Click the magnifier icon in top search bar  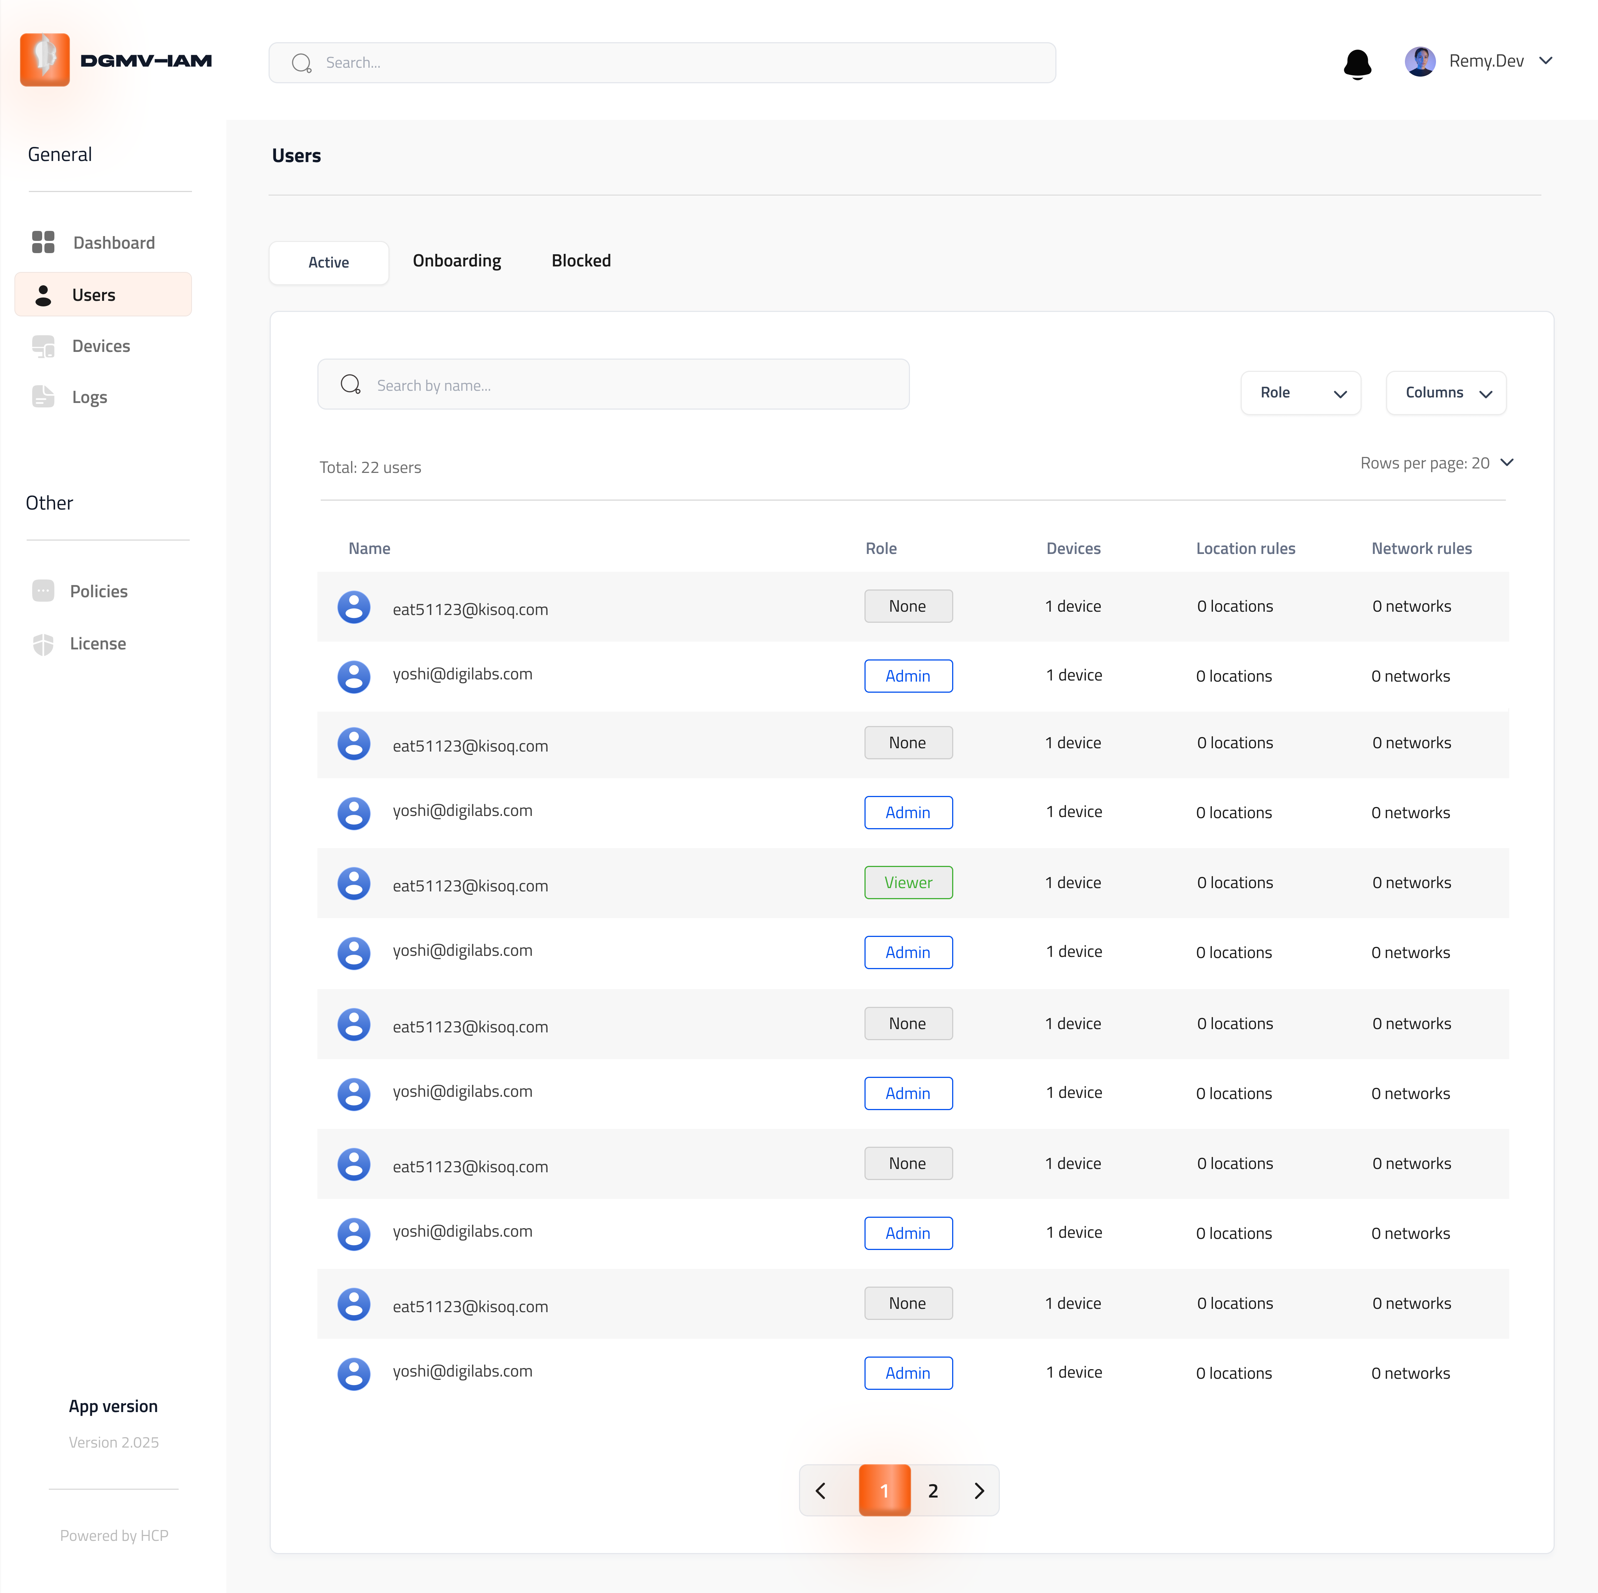pos(302,63)
